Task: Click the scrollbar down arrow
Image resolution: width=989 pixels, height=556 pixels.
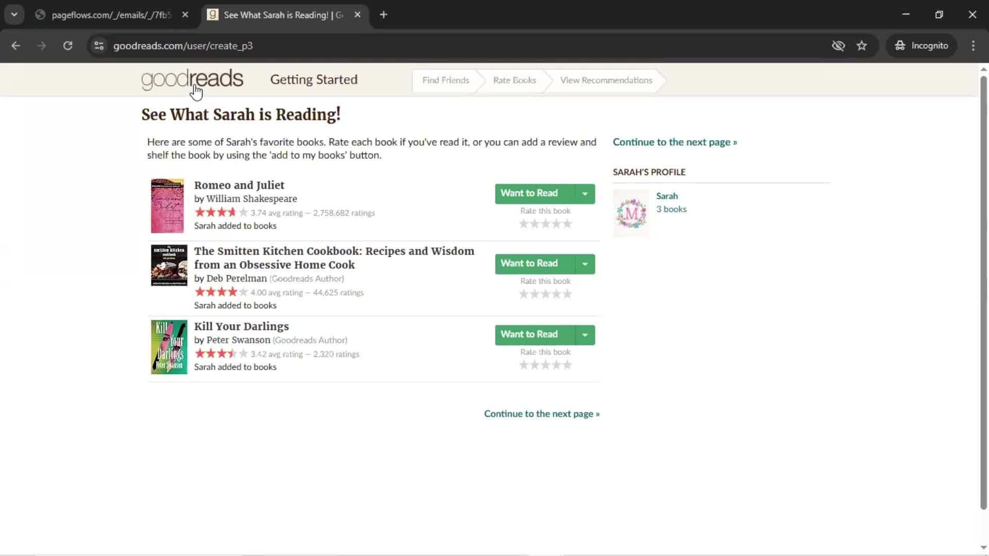Action: 983,548
